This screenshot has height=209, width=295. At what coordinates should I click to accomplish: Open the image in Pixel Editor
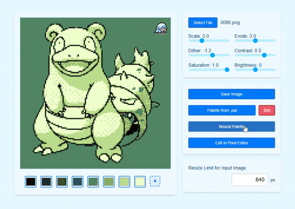tap(231, 143)
